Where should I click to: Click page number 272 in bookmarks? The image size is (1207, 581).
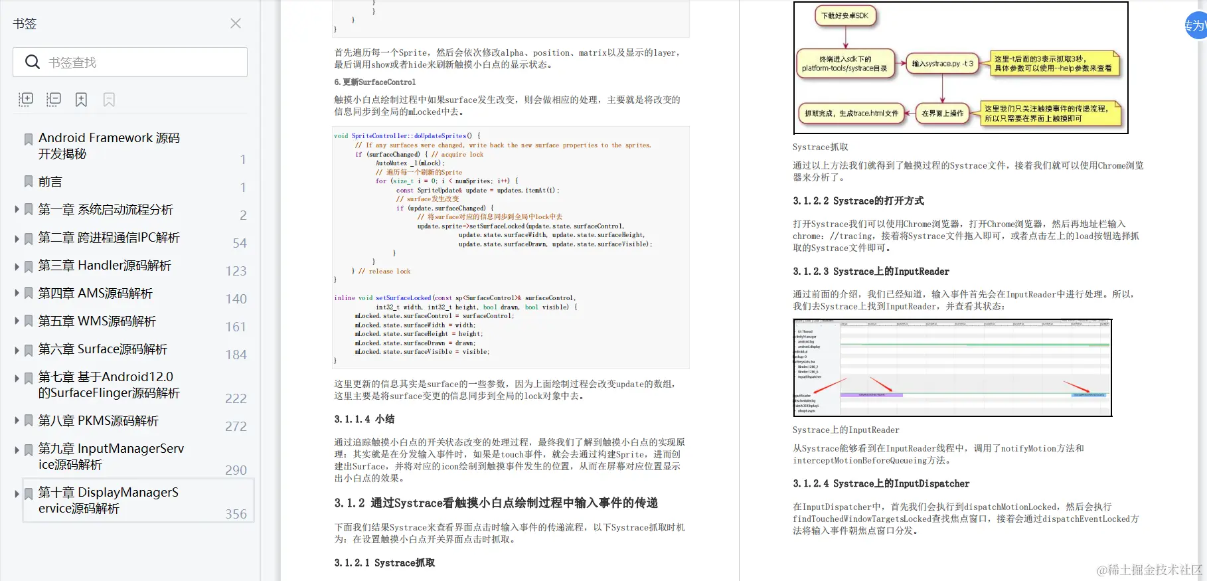pyautogui.click(x=236, y=426)
